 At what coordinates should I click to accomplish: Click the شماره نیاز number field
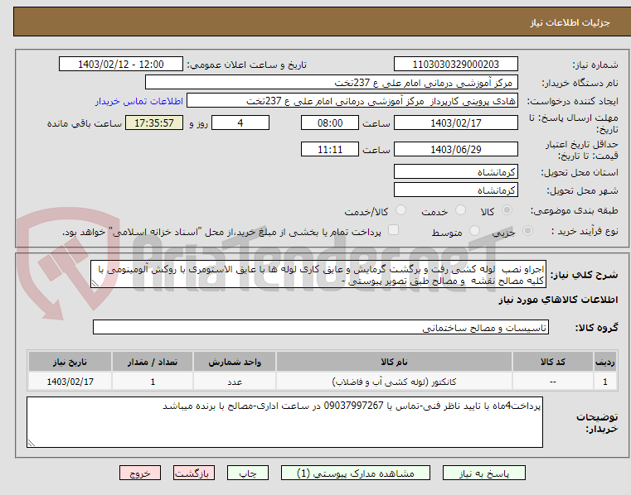[455, 65]
